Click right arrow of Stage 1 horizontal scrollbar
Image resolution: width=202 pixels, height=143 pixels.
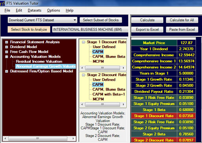(123, 68)
